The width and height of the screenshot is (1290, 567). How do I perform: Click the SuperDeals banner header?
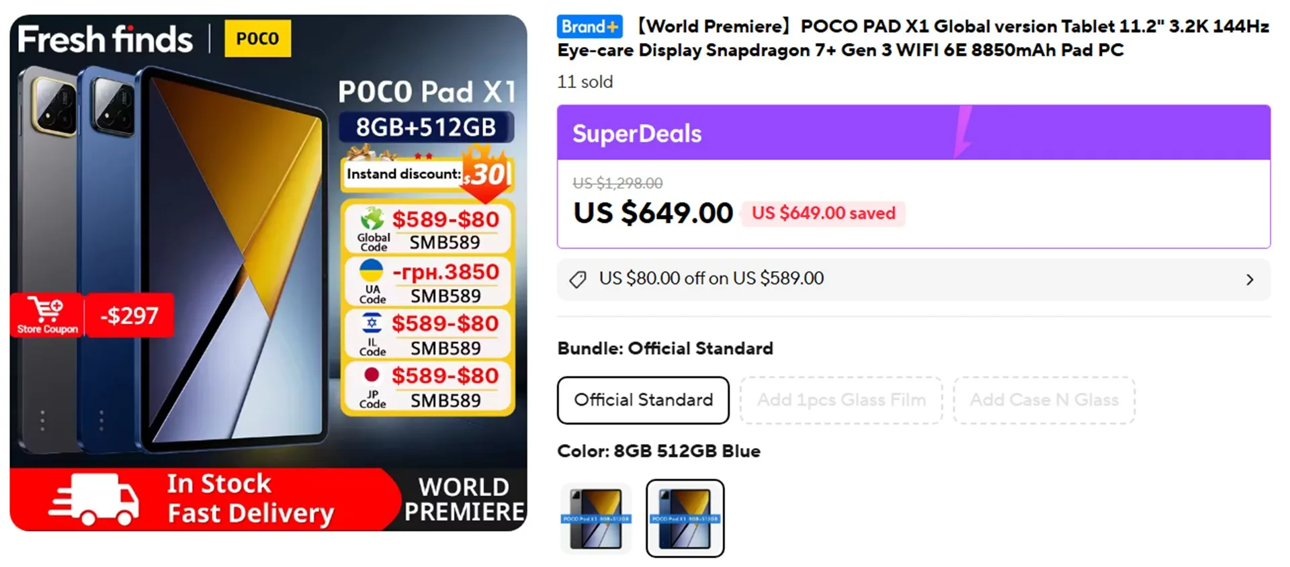[x=913, y=133]
